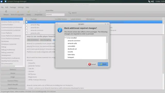
Task: Open the Settings menu
Action: click(21, 7)
